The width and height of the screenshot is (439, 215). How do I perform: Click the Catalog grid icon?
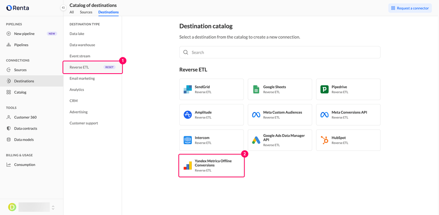point(9,92)
